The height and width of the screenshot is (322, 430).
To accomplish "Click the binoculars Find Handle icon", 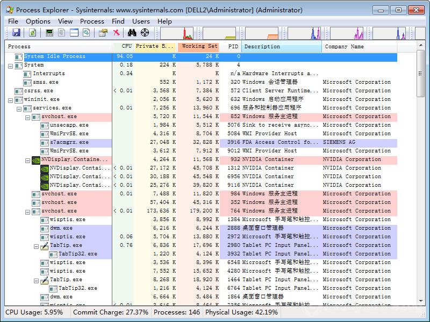I will 132,33.
